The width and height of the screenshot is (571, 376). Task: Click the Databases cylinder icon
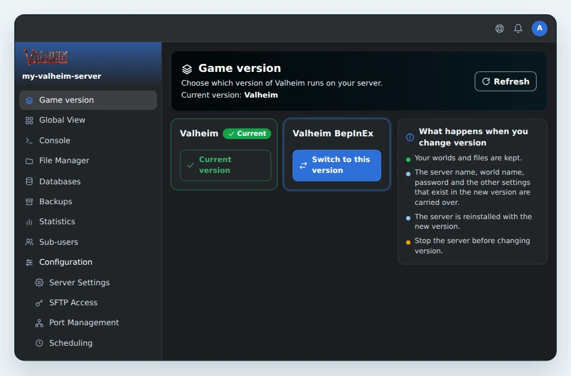pyautogui.click(x=29, y=181)
